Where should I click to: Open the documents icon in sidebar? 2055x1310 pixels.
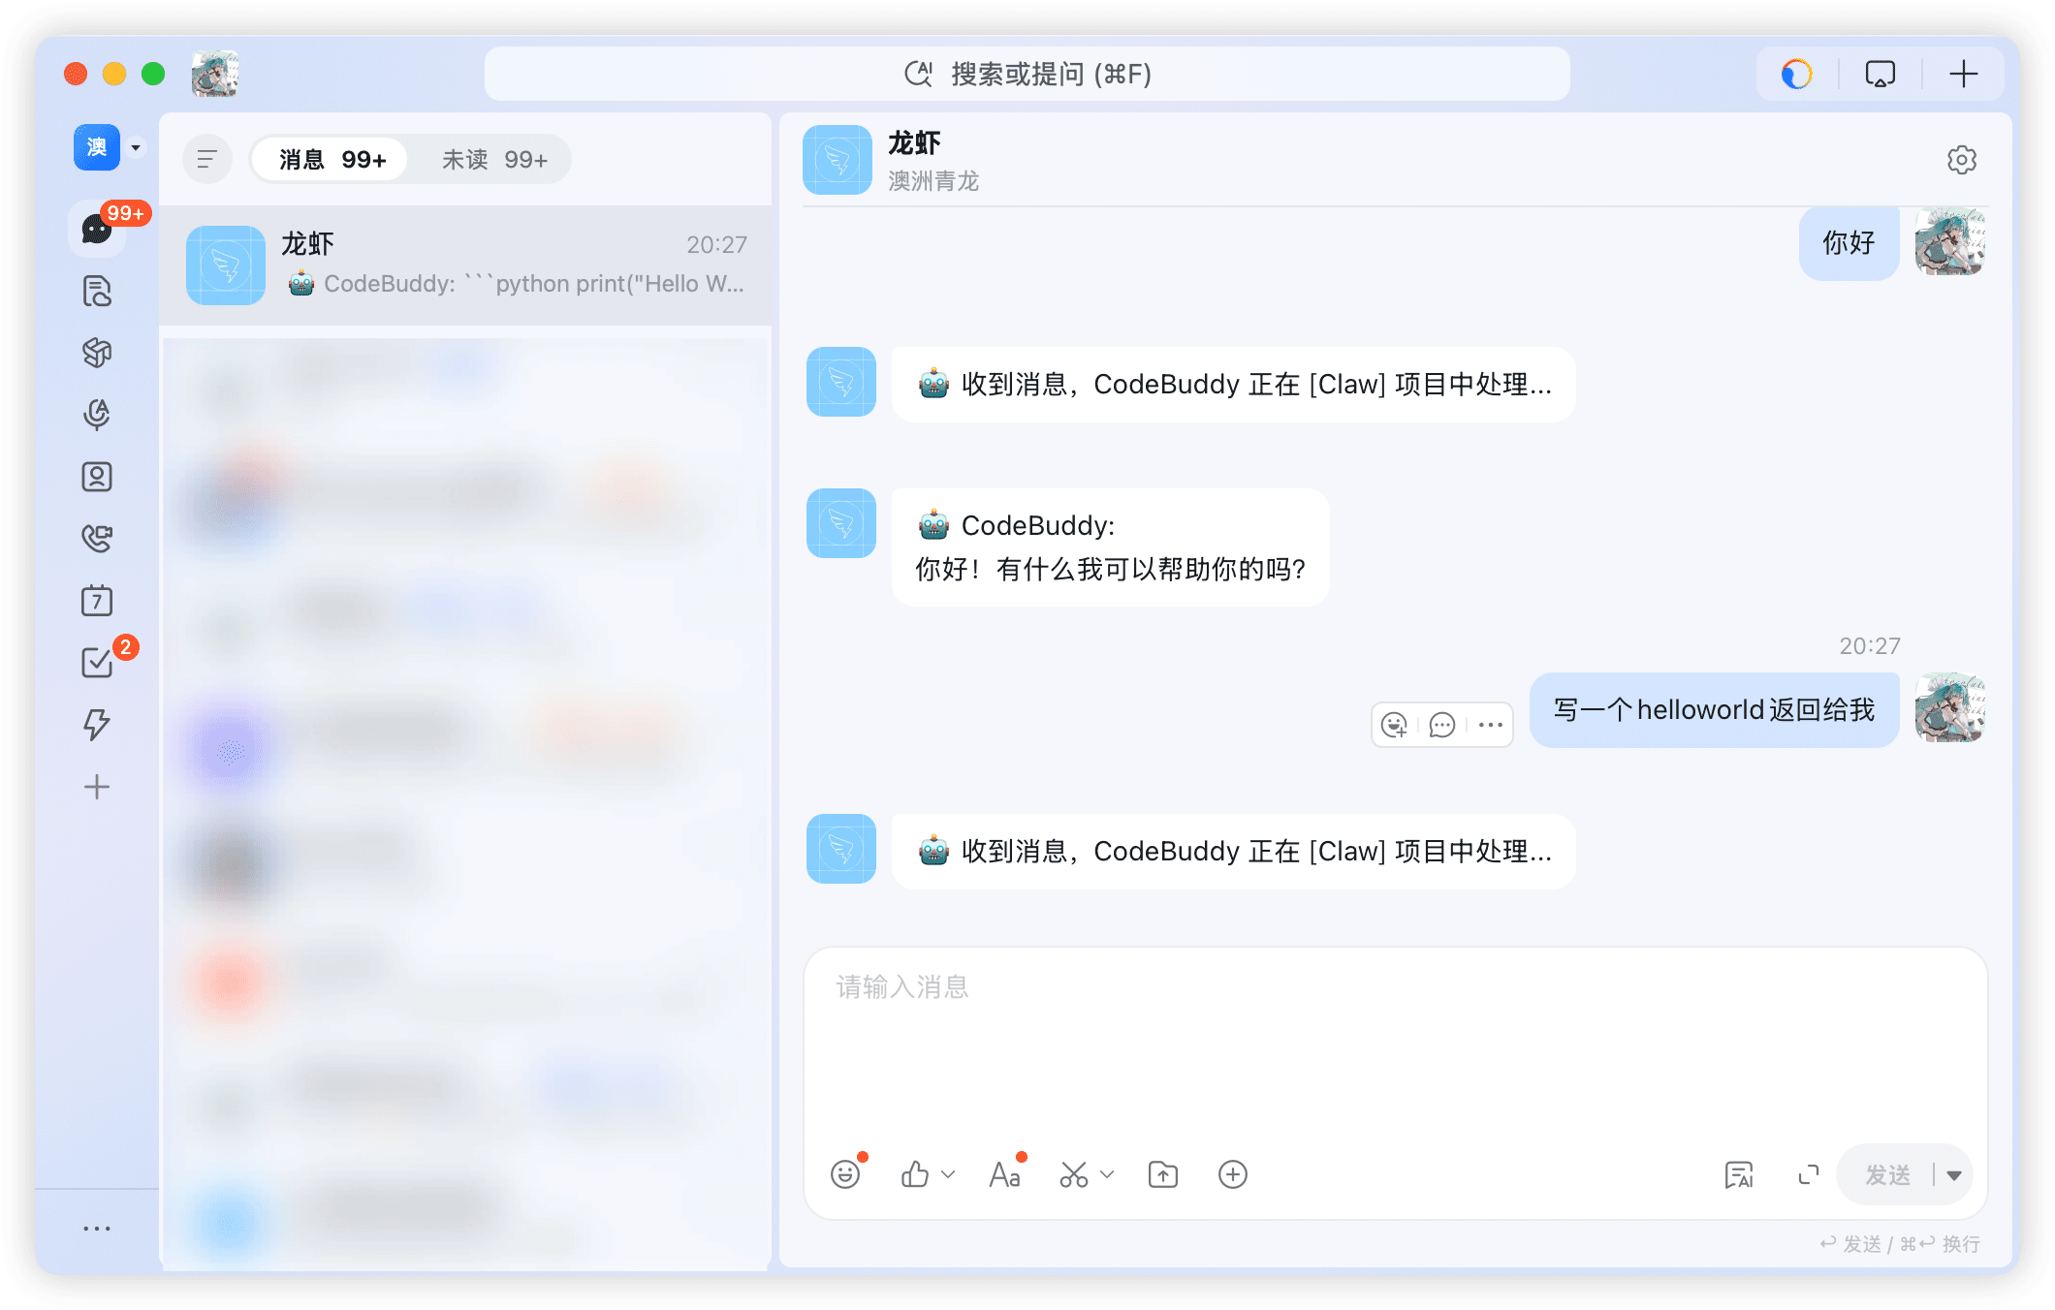click(x=97, y=291)
